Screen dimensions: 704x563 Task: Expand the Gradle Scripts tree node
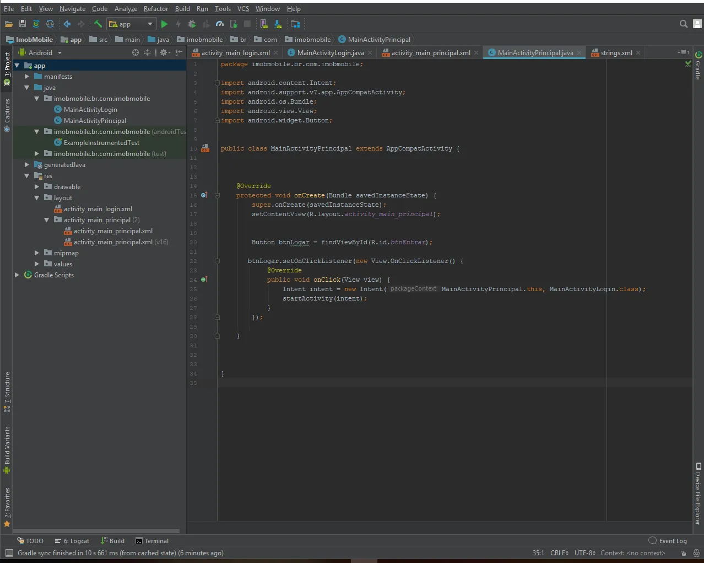[17, 275]
